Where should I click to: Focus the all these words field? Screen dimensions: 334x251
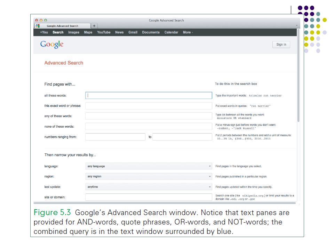click(x=149, y=96)
